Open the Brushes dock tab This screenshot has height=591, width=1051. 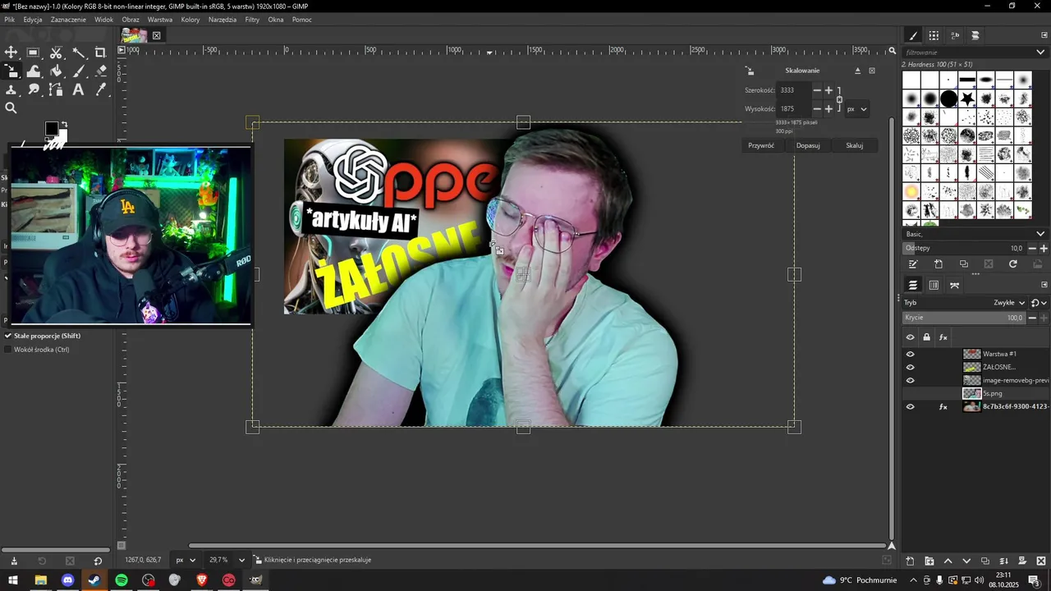(913, 35)
